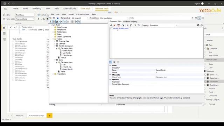The image size is (224, 126).
Task: Click Sign in at the title bar
Action: coord(197,3)
